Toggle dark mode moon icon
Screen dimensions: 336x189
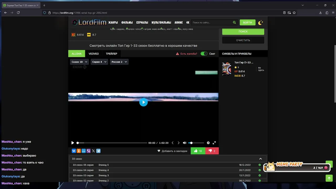click(x=260, y=23)
